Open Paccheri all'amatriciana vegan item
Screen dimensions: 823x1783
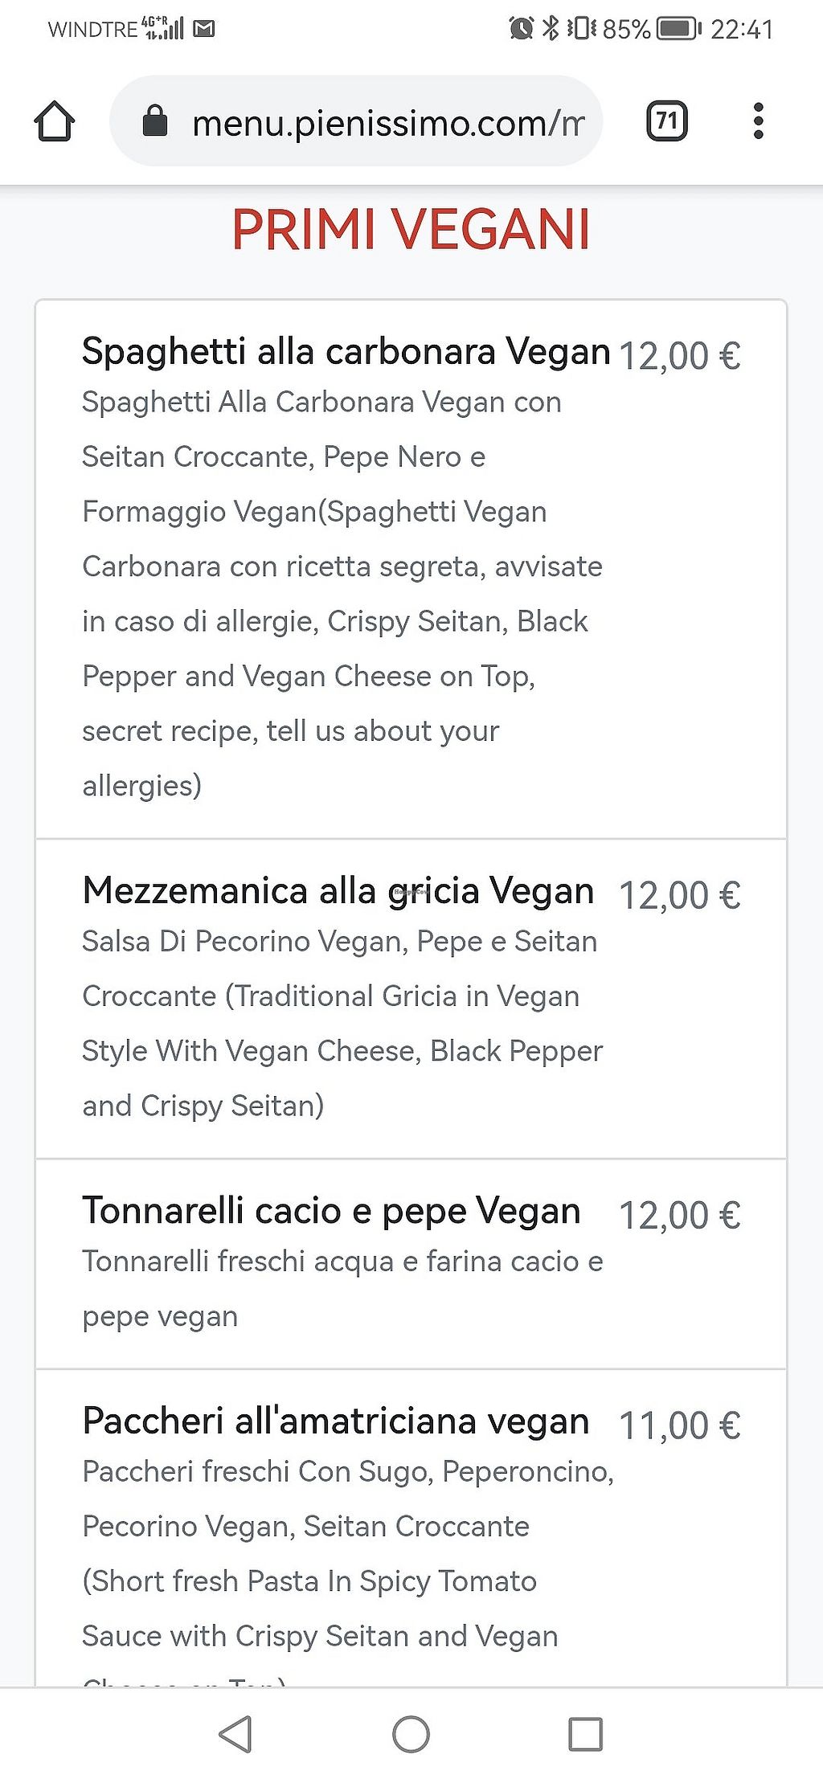[x=336, y=1421]
